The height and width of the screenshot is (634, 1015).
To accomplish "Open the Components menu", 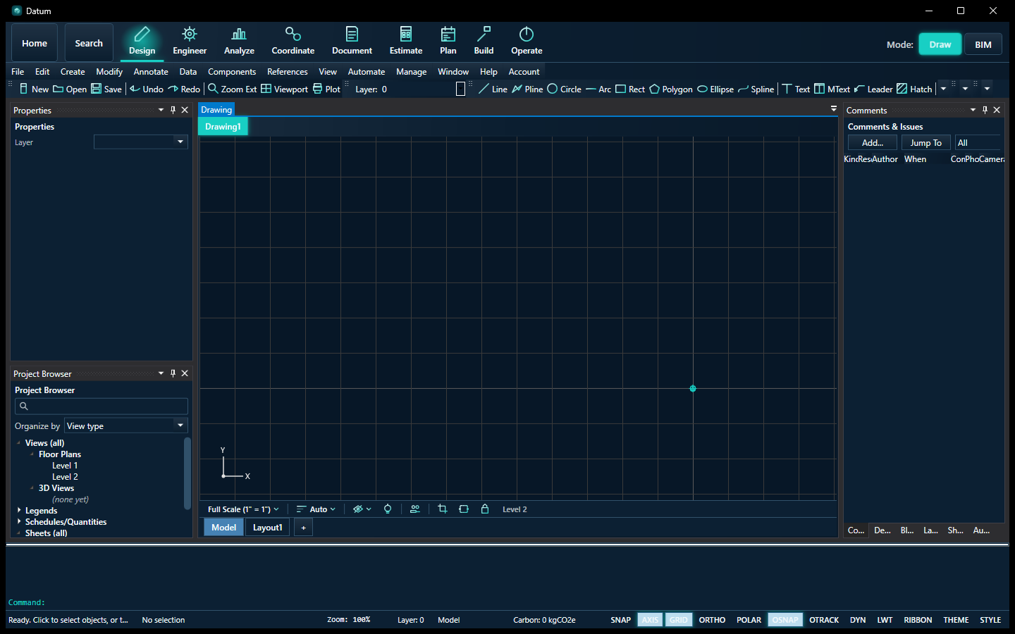I will coord(232,72).
